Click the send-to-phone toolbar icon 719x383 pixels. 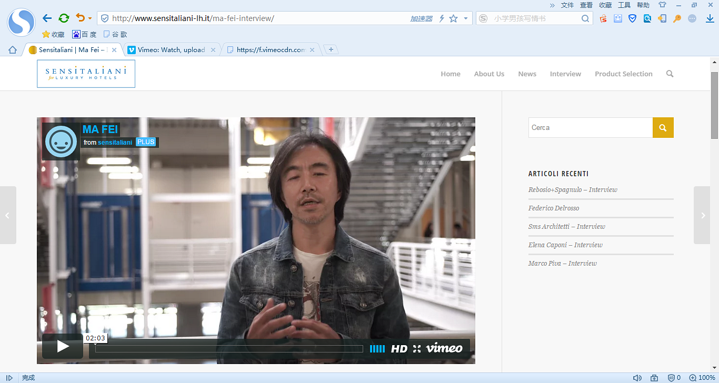(x=662, y=18)
